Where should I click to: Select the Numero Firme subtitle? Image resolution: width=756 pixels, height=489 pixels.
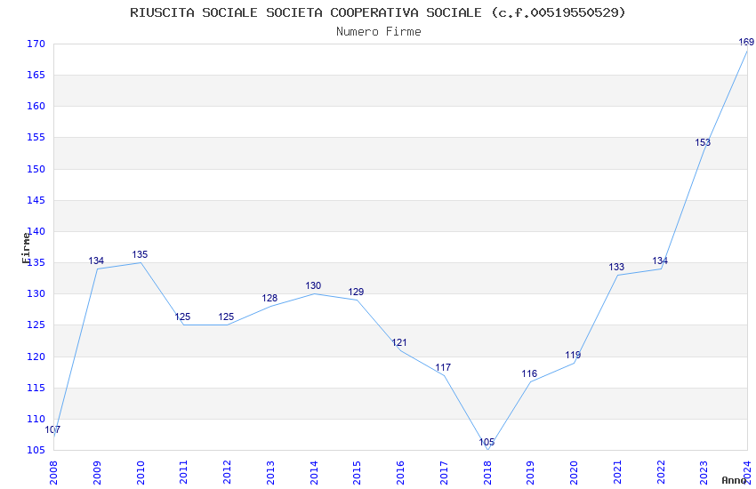click(379, 31)
